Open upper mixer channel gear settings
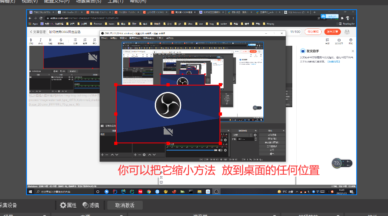Viewport: 388px width, 216px height. [x=225, y=140]
